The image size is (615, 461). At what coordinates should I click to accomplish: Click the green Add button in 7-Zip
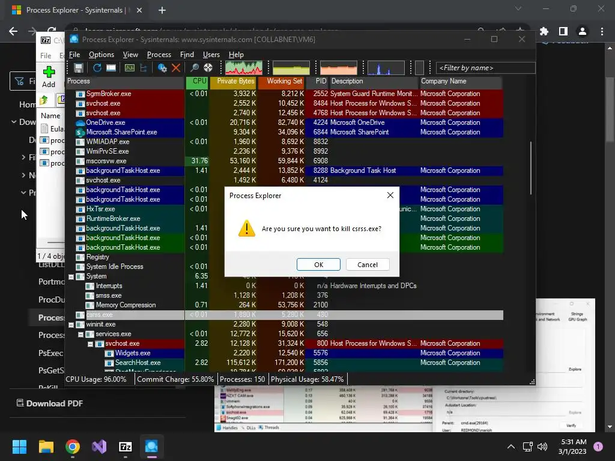point(49,77)
